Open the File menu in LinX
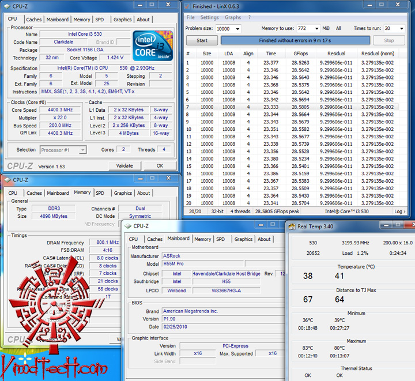The width and height of the screenshot is (415, 381). [190, 17]
